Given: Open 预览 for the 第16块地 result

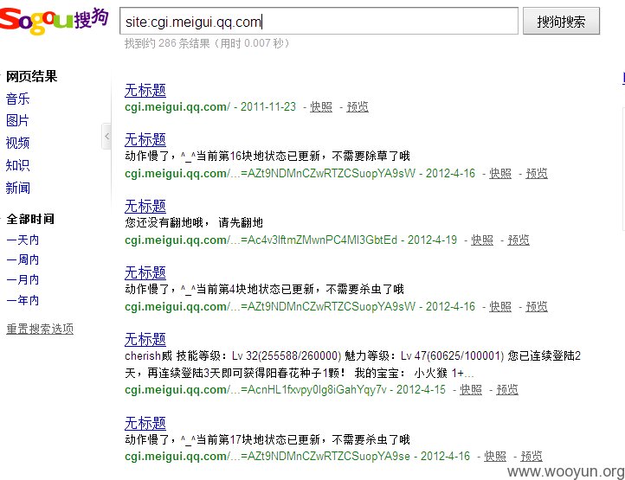Looking at the screenshot, I should click(x=537, y=173).
